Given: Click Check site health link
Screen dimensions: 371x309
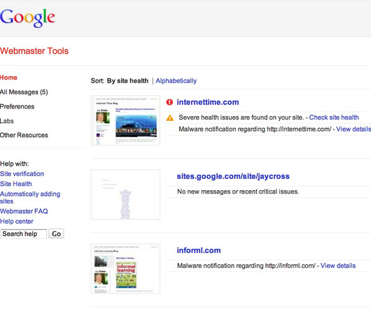Looking at the screenshot, I should click(334, 117).
